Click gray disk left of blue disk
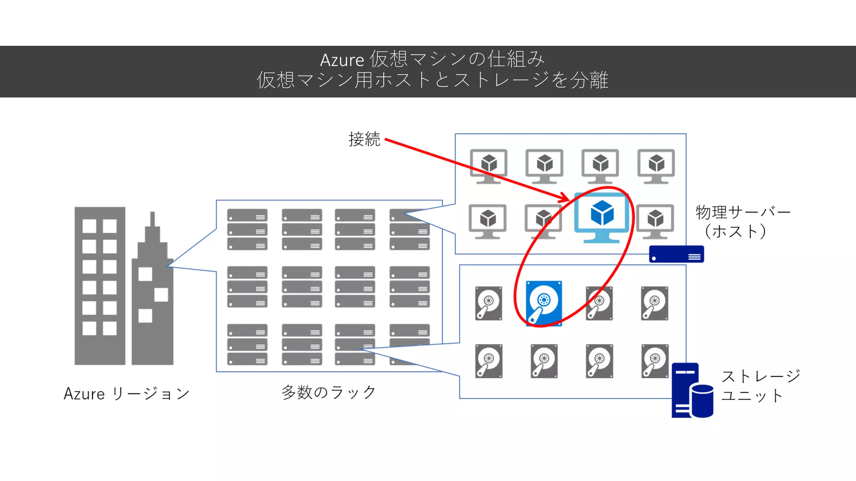 coord(489,304)
